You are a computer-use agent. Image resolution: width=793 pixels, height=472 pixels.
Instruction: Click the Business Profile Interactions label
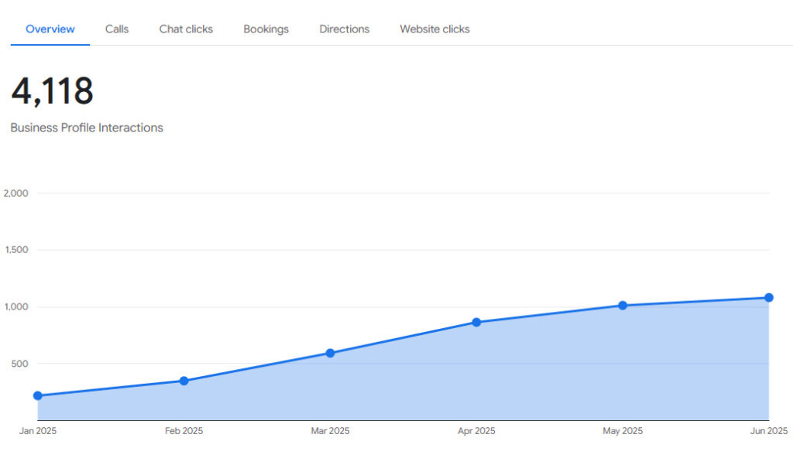click(87, 128)
